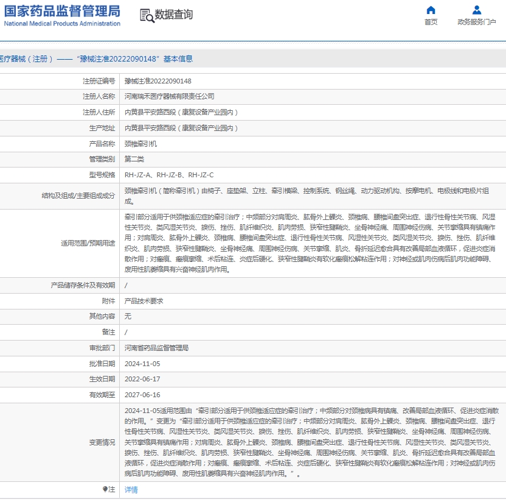Click the 附件 label

click(108, 301)
